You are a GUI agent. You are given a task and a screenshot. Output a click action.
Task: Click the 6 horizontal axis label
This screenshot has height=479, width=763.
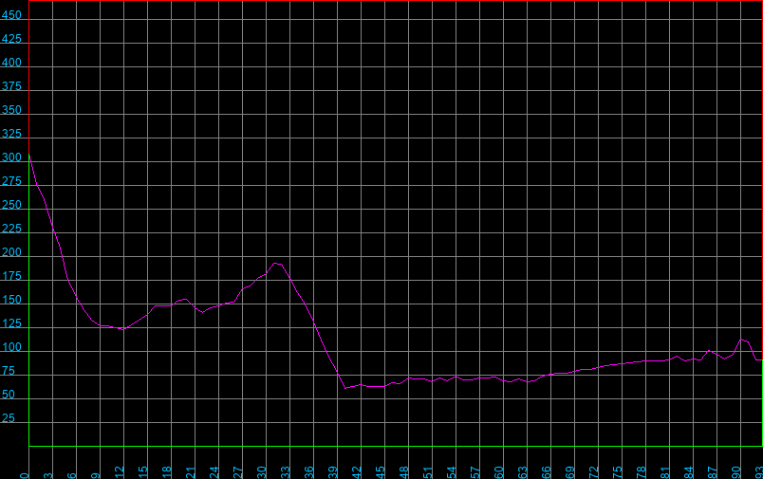tap(71, 475)
